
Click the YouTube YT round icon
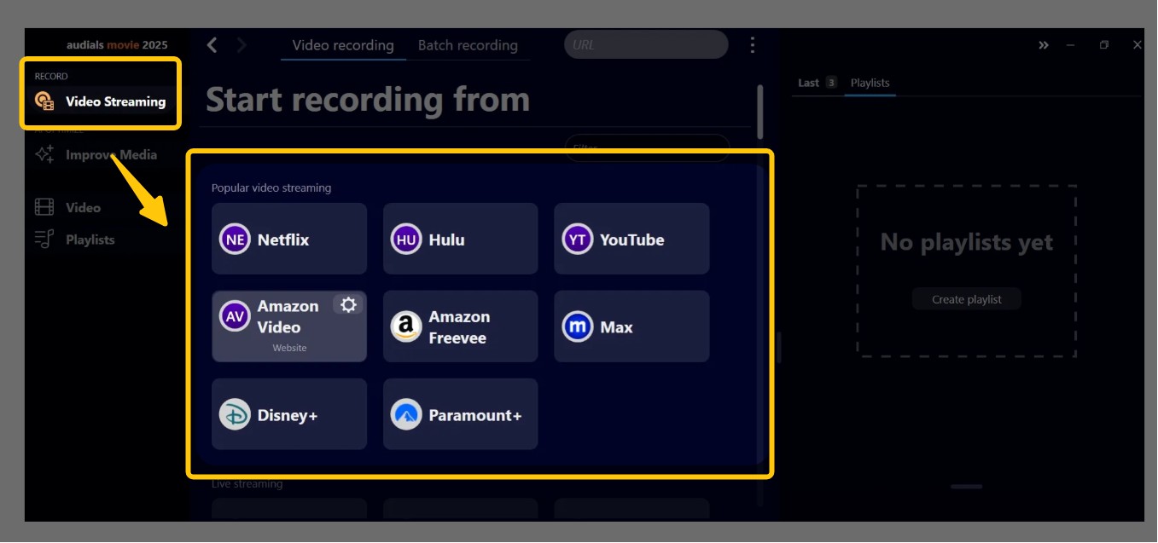[x=578, y=240]
